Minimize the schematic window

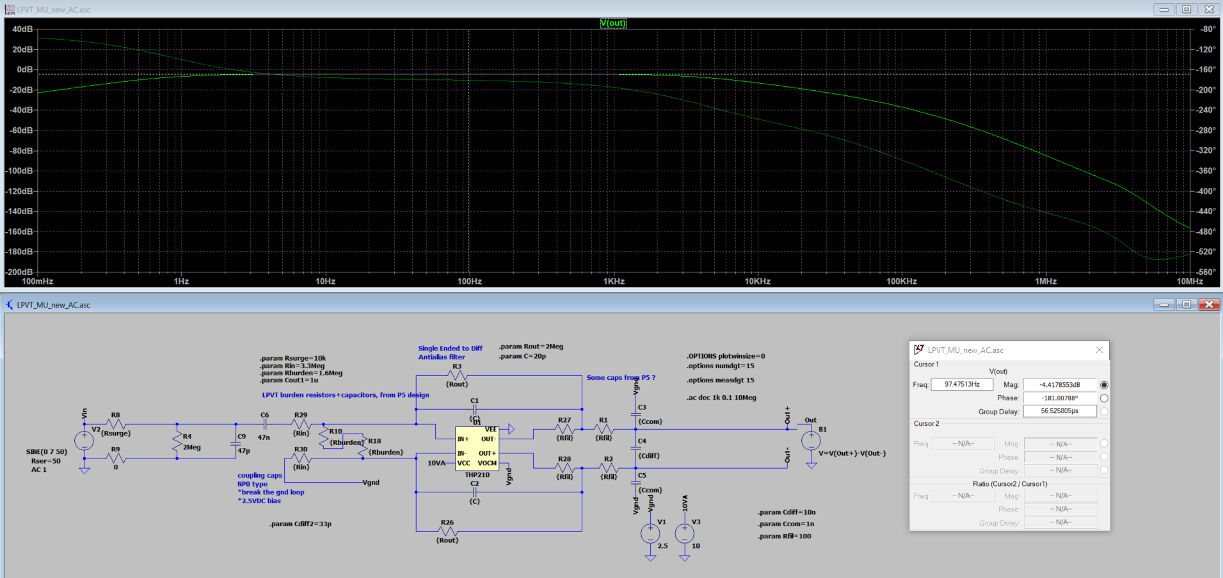[x=1164, y=305]
